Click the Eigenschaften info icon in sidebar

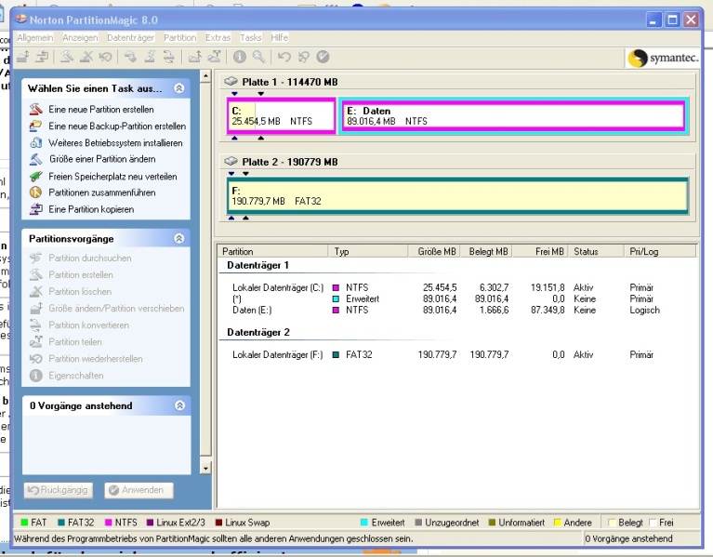pos(36,376)
